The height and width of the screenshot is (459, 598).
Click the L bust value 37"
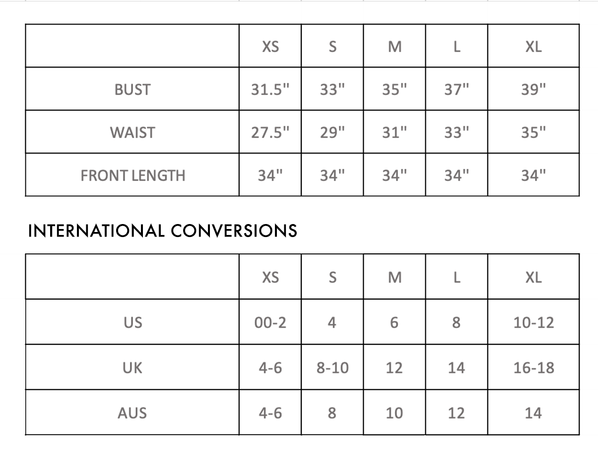(457, 89)
